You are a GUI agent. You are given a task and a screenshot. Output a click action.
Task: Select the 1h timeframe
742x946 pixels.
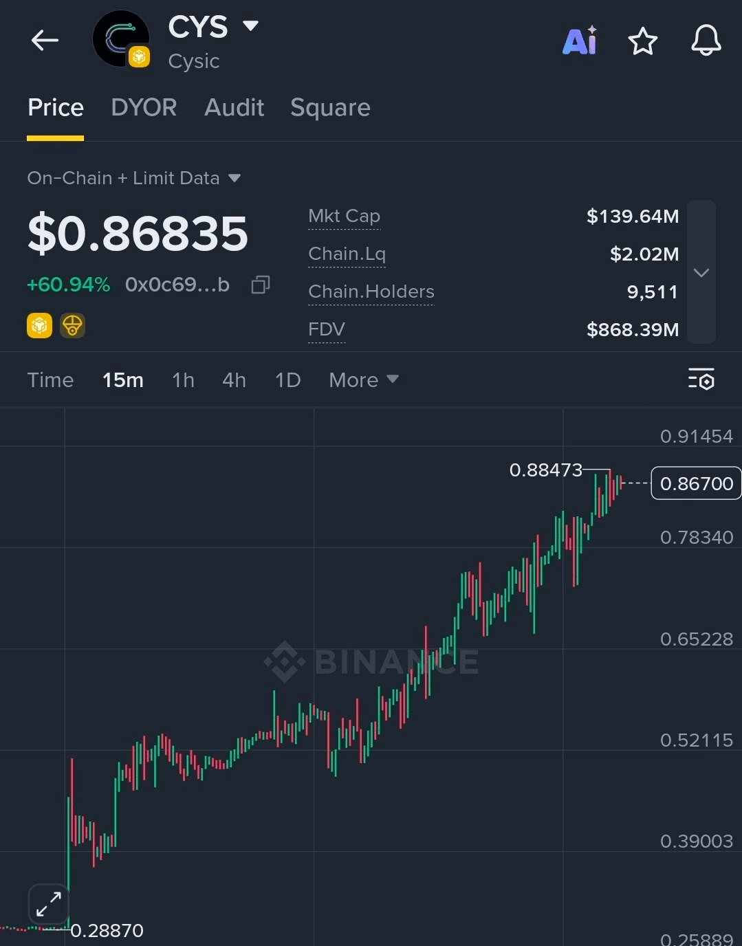(x=183, y=379)
